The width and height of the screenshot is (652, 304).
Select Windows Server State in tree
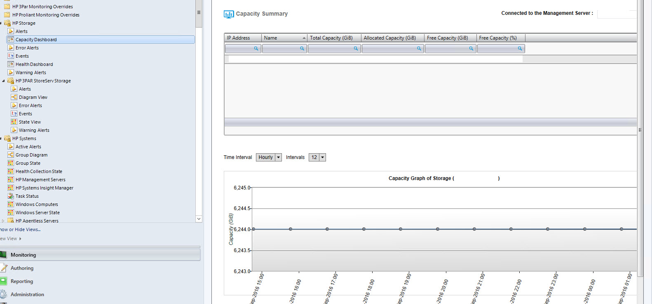(x=38, y=213)
